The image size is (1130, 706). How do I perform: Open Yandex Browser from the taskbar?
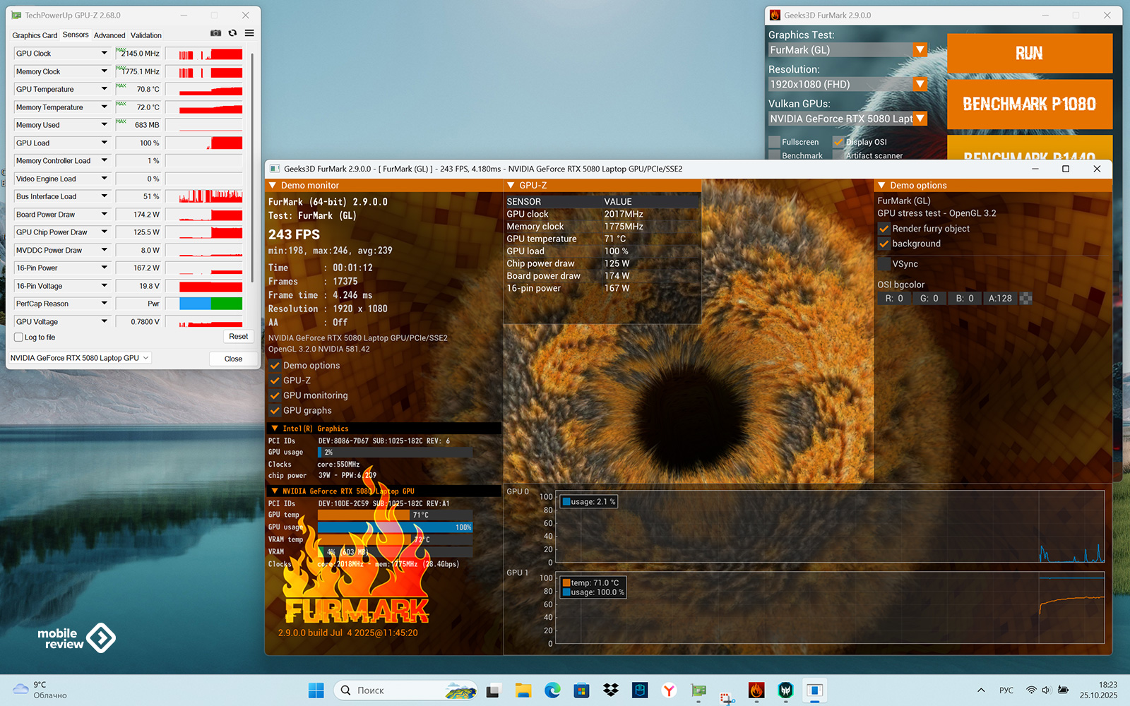pyautogui.click(x=669, y=690)
